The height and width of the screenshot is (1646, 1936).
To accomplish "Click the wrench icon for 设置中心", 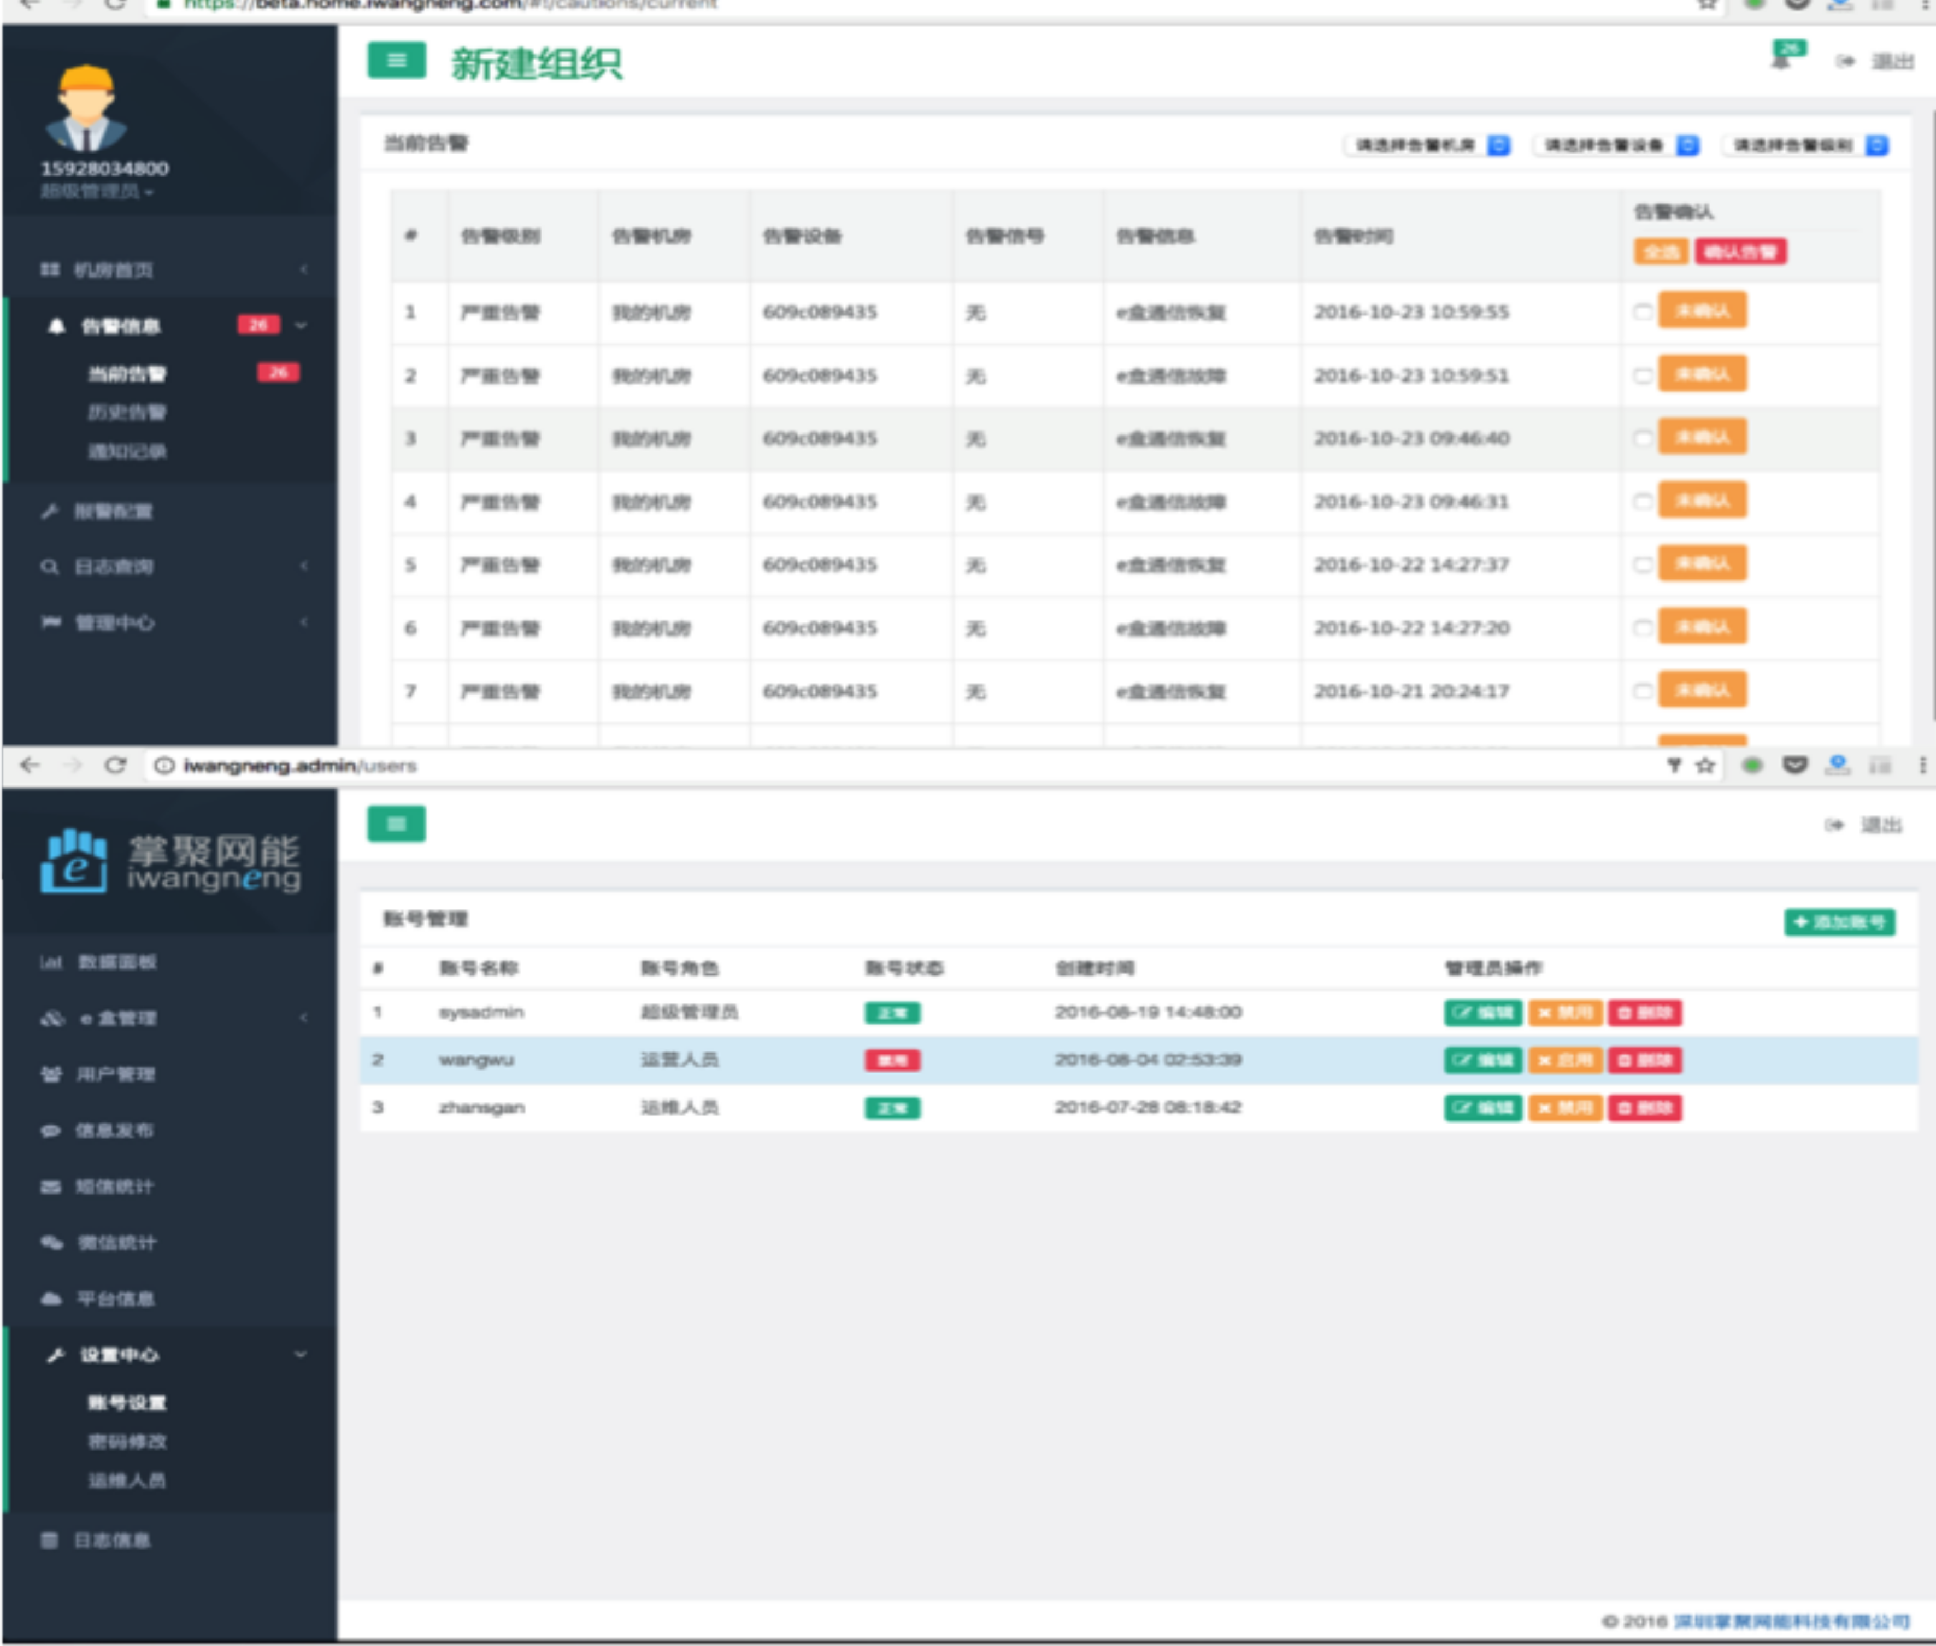I will pyautogui.click(x=55, y=1354).
